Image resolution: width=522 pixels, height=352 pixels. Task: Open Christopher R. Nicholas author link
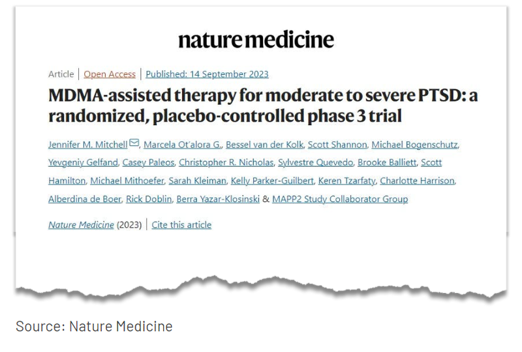coord(226,163)
